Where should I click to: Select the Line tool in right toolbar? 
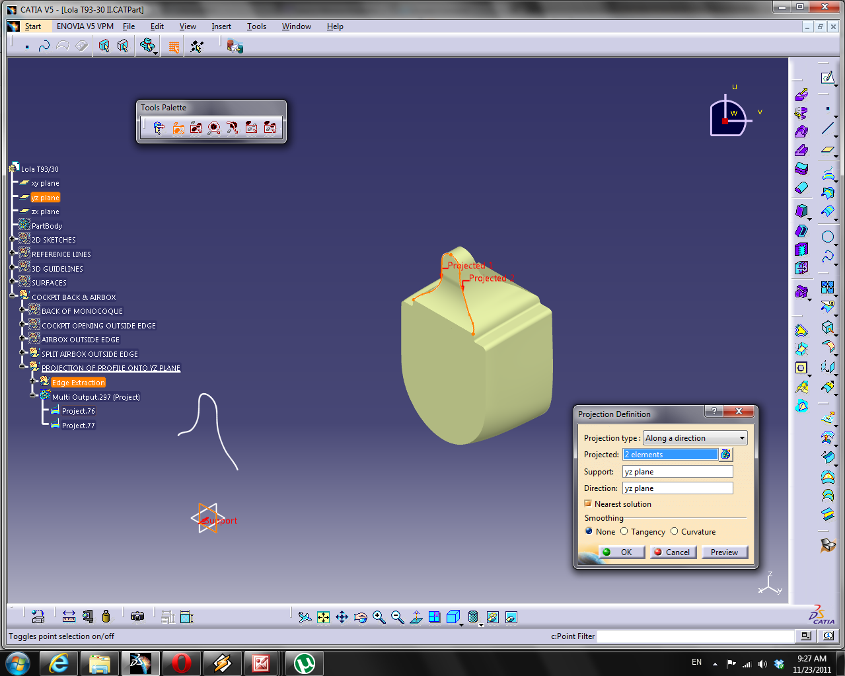point(827,130)
